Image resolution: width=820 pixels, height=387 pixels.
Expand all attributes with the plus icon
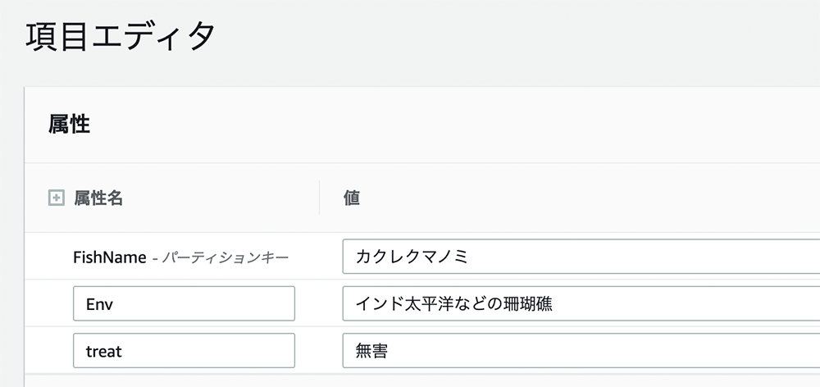[56, 198]
